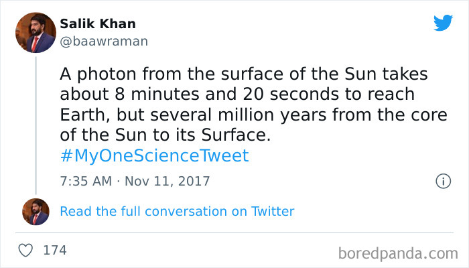This screenshot has height=268, width=469.
Task: Click the word 'Twitter' in conversation link
Action: tap(273, 212)
